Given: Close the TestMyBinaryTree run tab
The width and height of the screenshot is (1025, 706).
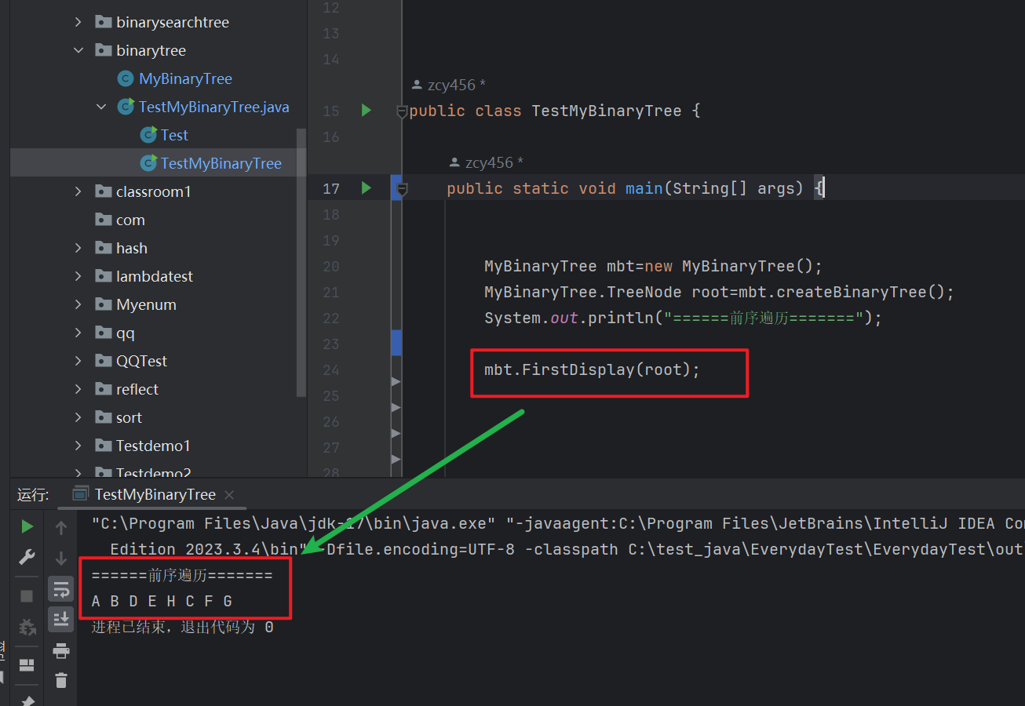Looking at the screenshot, I should [x=229, y=495].
